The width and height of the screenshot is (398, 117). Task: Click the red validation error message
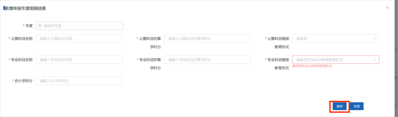click(x=312, y=66)
